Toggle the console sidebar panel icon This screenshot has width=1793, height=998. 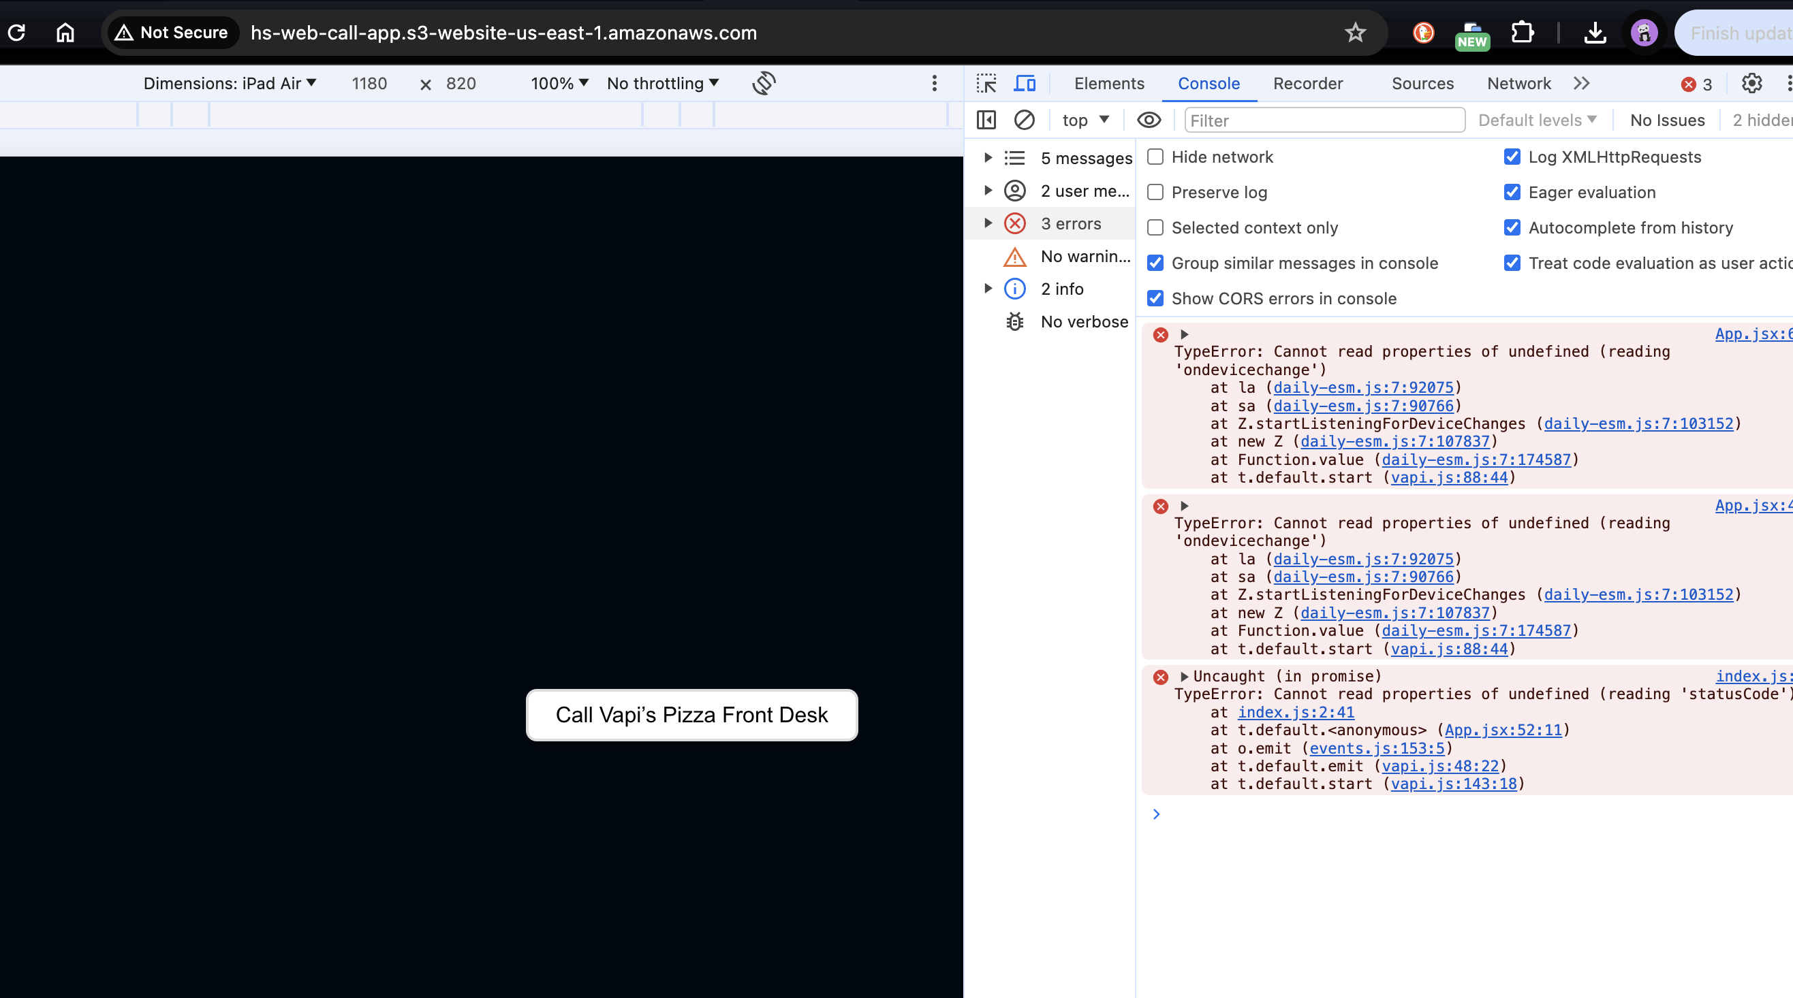(986, 120)
